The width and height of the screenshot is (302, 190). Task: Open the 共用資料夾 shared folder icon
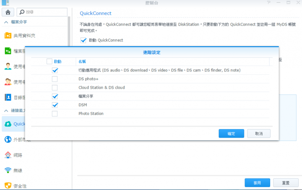coord(8,36)
